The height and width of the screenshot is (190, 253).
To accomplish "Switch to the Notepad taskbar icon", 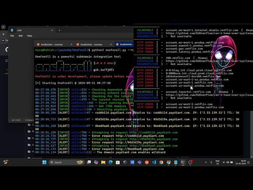I will [176, 162].
